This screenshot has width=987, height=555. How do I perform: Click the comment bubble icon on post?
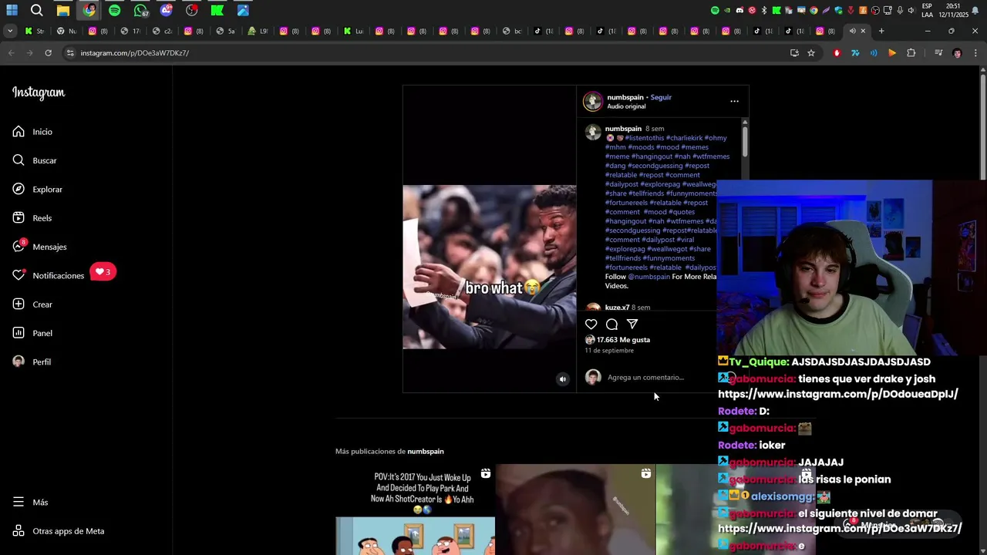611,325
